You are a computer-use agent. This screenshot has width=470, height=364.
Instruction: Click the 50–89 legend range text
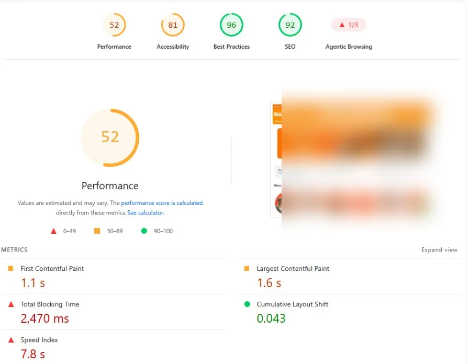[x=115, y=231]
